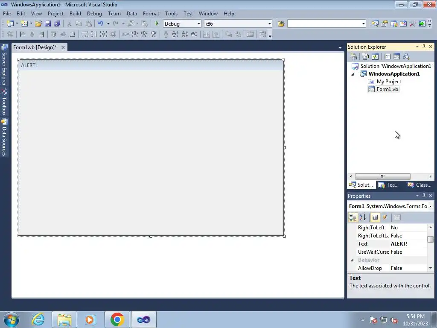Click the Tab Order layout icon
This screenshot has width=437, height=328.
pyautogui.click(x=262, y=34)
